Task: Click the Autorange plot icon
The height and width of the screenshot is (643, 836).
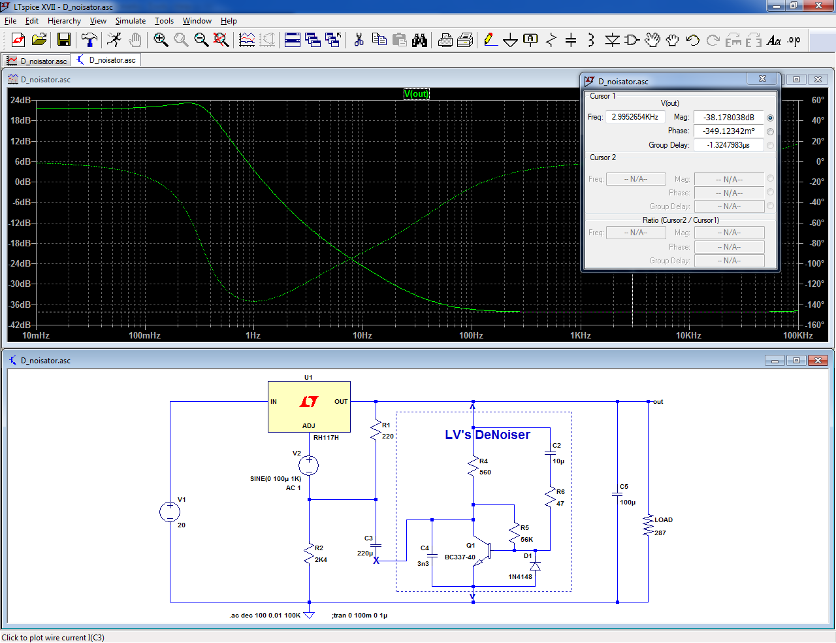Action: (x=247, y=41)
